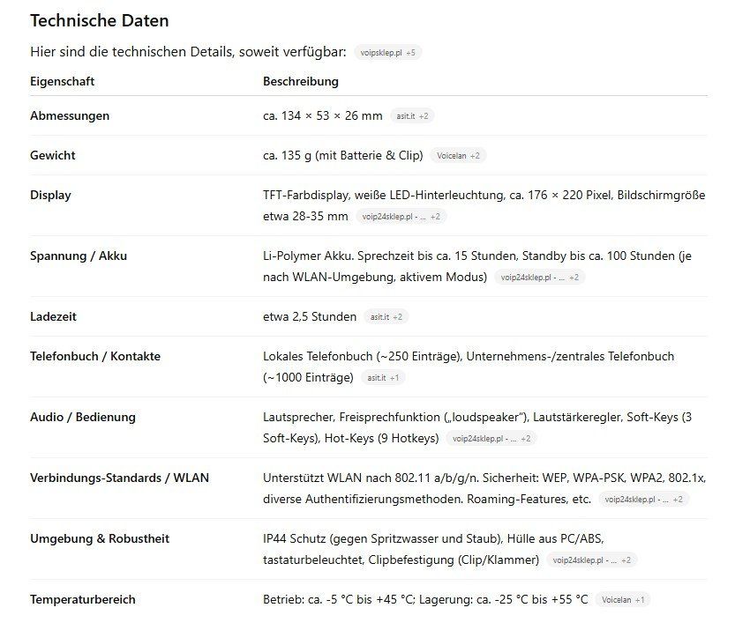735x630 pixels.
Task: Click the "Lokales Telefonbuch (~250 Einträge)" text
Action: point(362,356)
